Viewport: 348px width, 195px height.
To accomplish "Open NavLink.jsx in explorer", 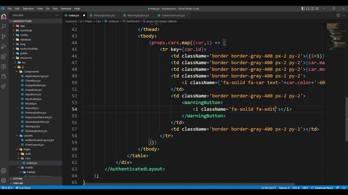I will click(32, 108).
